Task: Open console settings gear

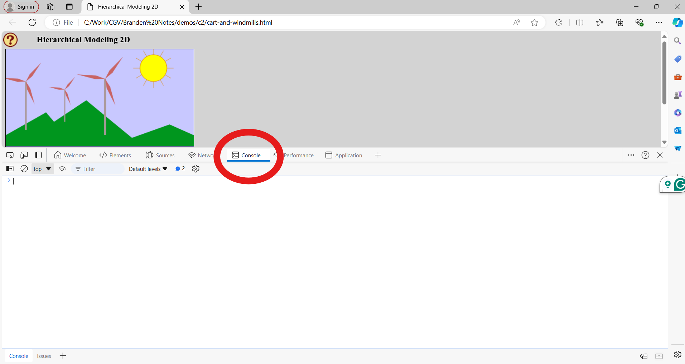Action: click(x=196, y=169)
